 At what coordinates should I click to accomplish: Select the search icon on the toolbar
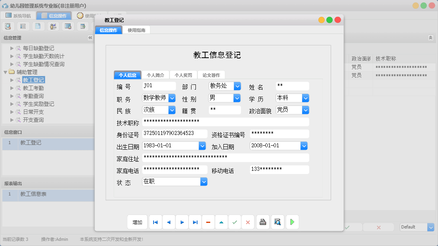point(8,26)
